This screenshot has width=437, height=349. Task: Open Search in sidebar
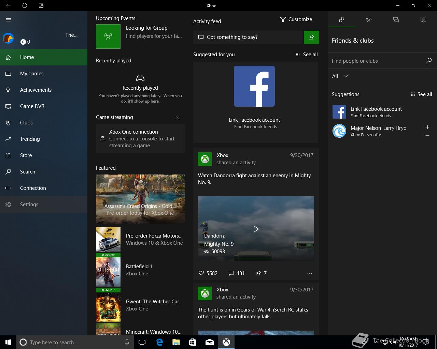(44, 172)
